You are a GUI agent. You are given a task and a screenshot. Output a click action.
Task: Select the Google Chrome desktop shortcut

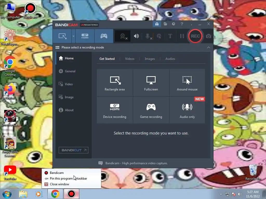coord(10,66)
